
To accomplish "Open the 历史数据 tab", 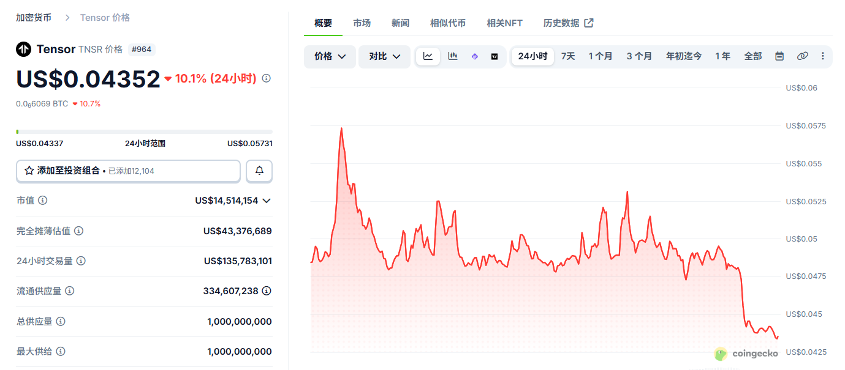I will pos(568,23).
